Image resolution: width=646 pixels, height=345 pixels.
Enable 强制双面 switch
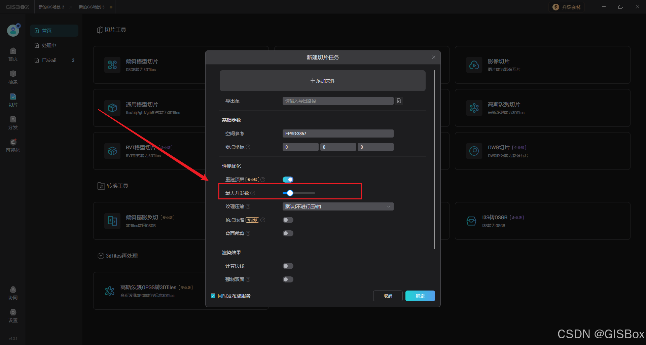[x=288, y=279]
